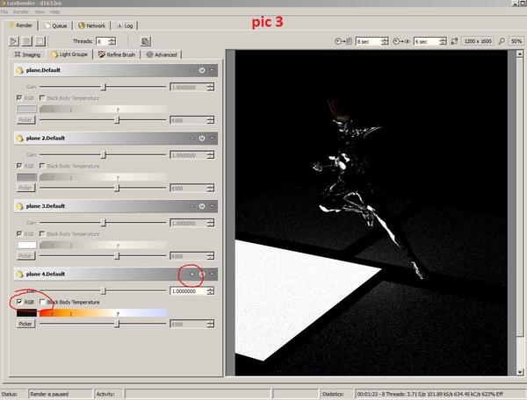Screen dimensions: 527x400
Task: Click the display refresh interval clock-eye icon
Action: click(401, 41)
